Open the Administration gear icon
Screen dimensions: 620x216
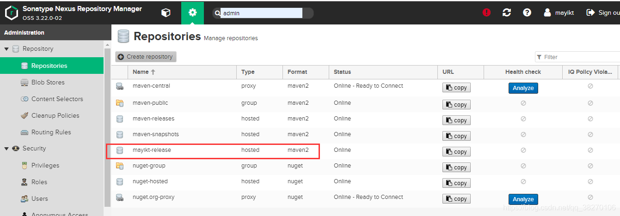tap(192, 13)
